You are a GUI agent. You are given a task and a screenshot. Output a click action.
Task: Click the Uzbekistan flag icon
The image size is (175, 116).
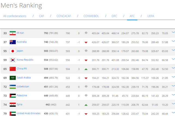(13, 87)
